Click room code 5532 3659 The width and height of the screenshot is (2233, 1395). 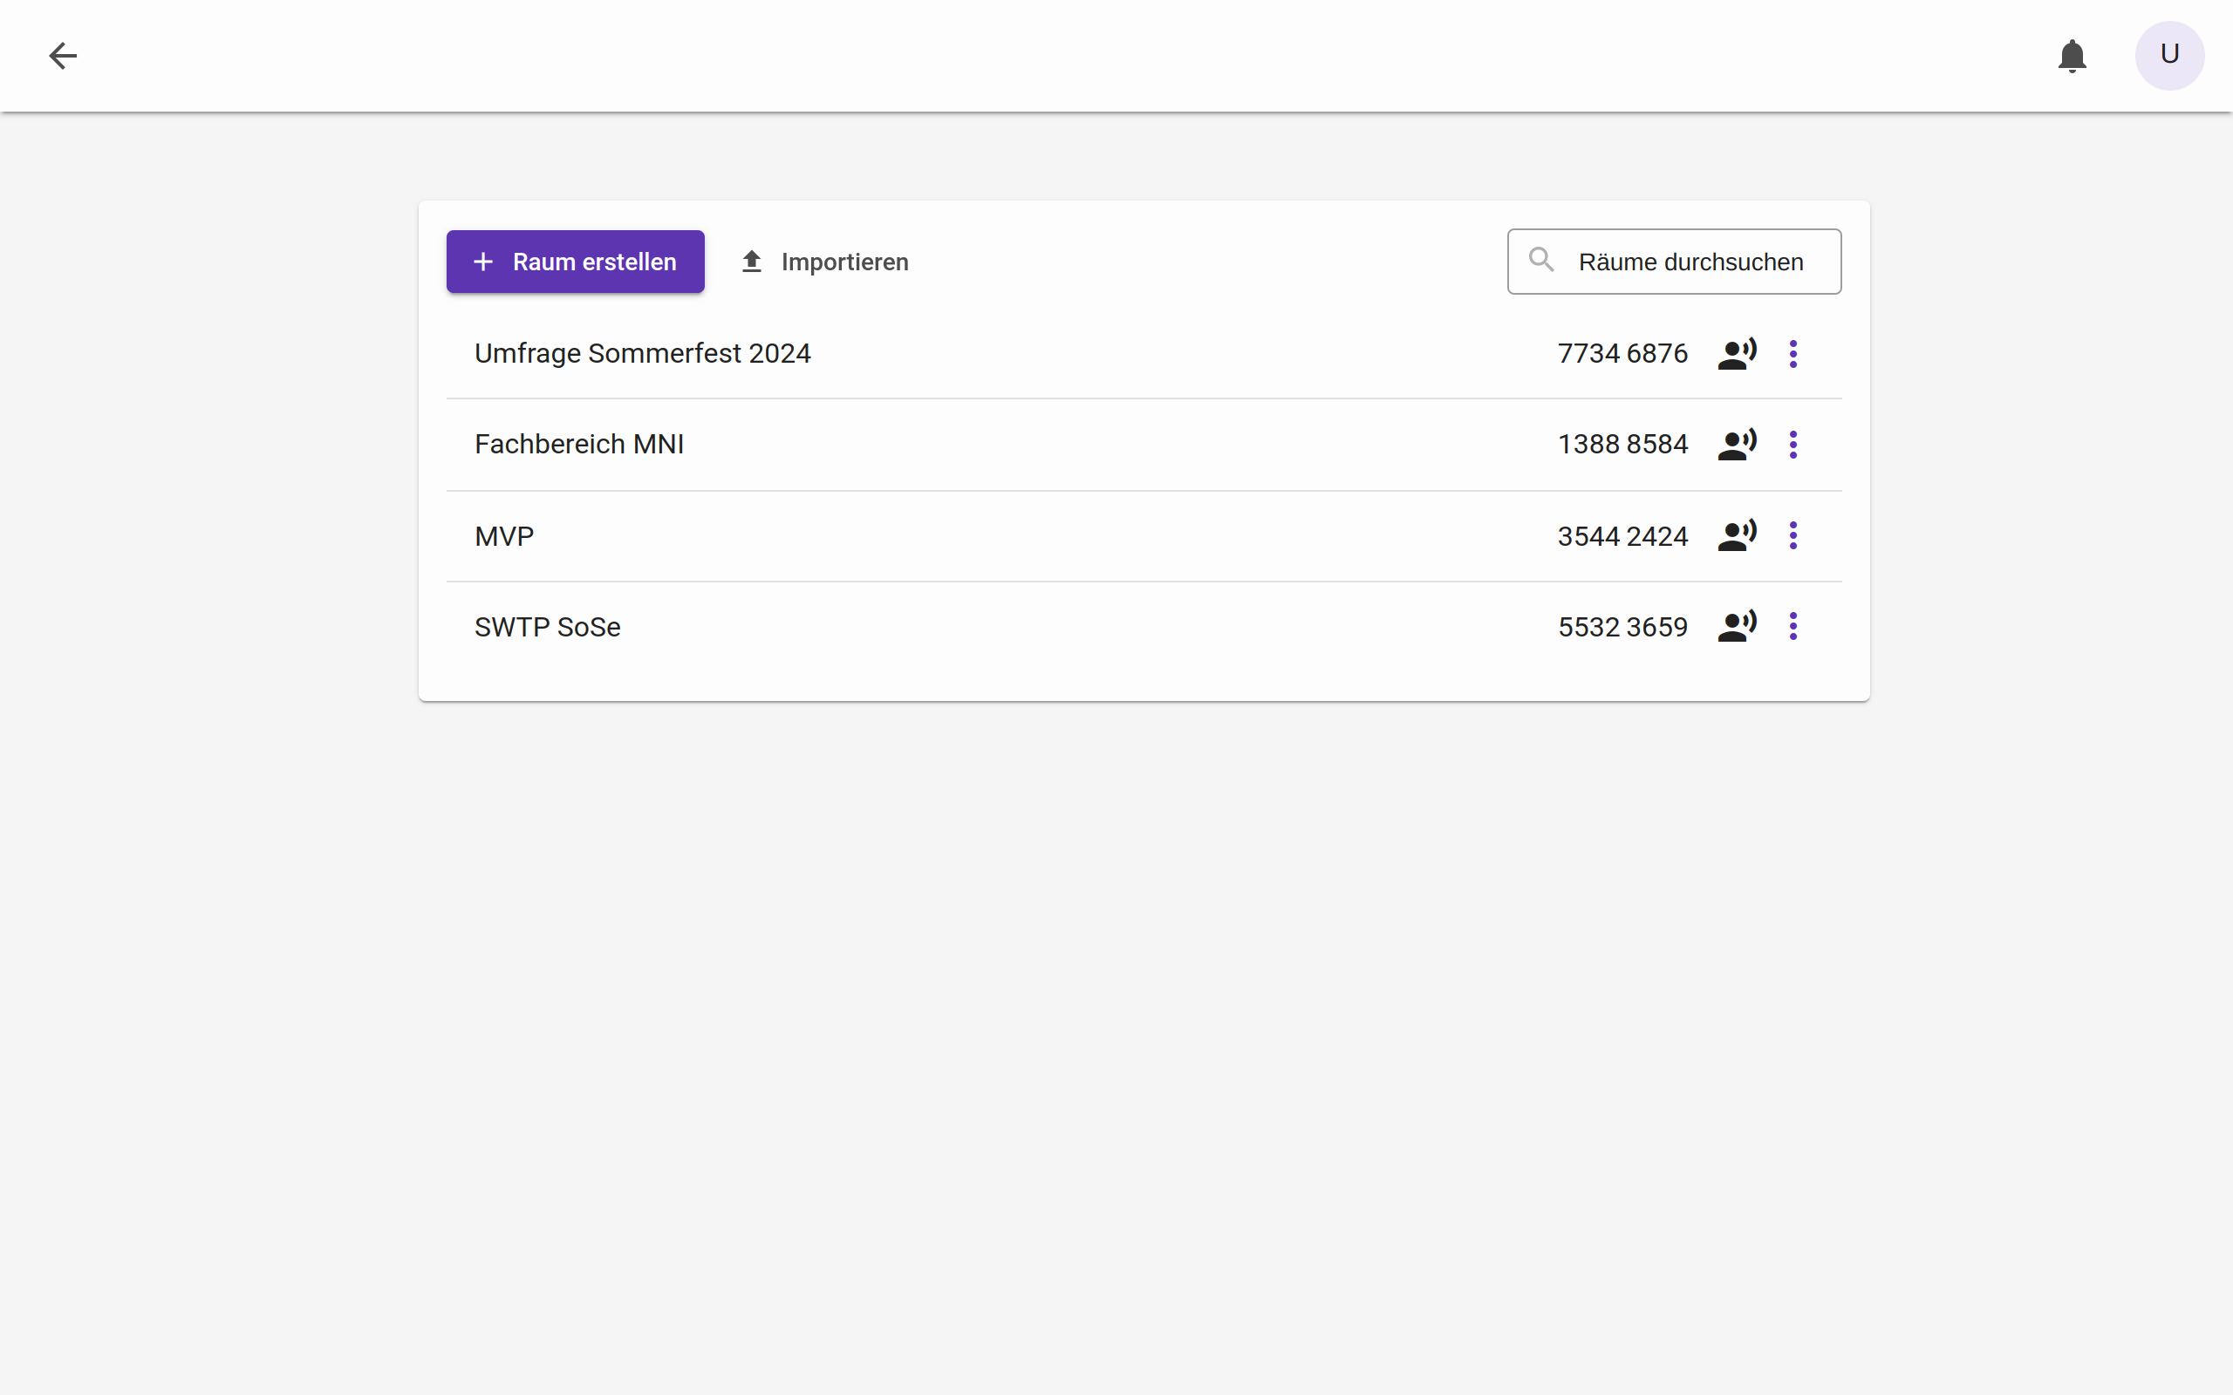[x=1622, y=628]
